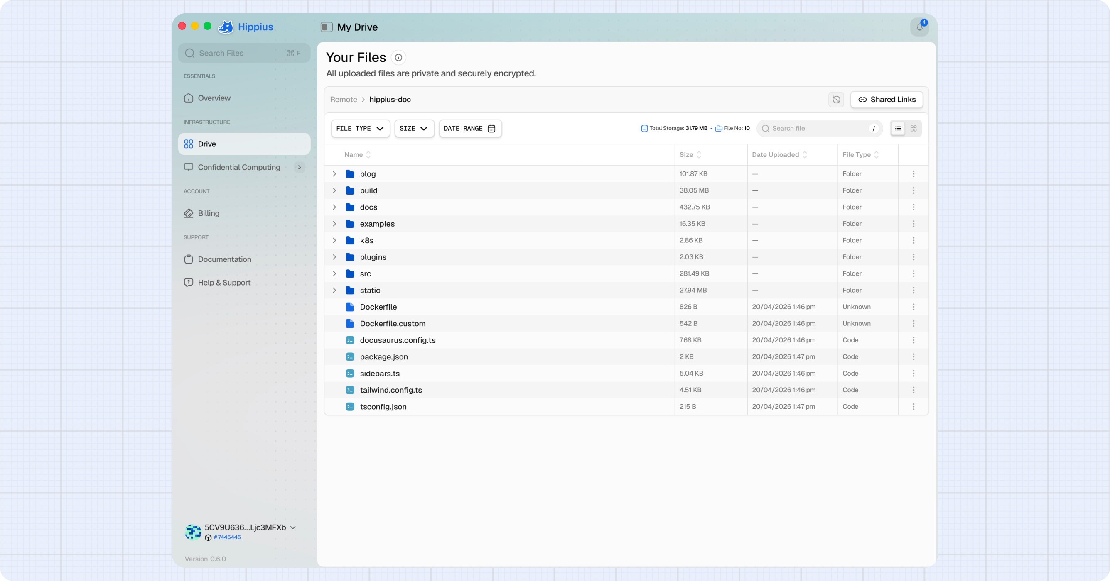Toggle the sidebar panel icon beside My Drive
The image size is (1110, 581).
[x=326, y=27]
